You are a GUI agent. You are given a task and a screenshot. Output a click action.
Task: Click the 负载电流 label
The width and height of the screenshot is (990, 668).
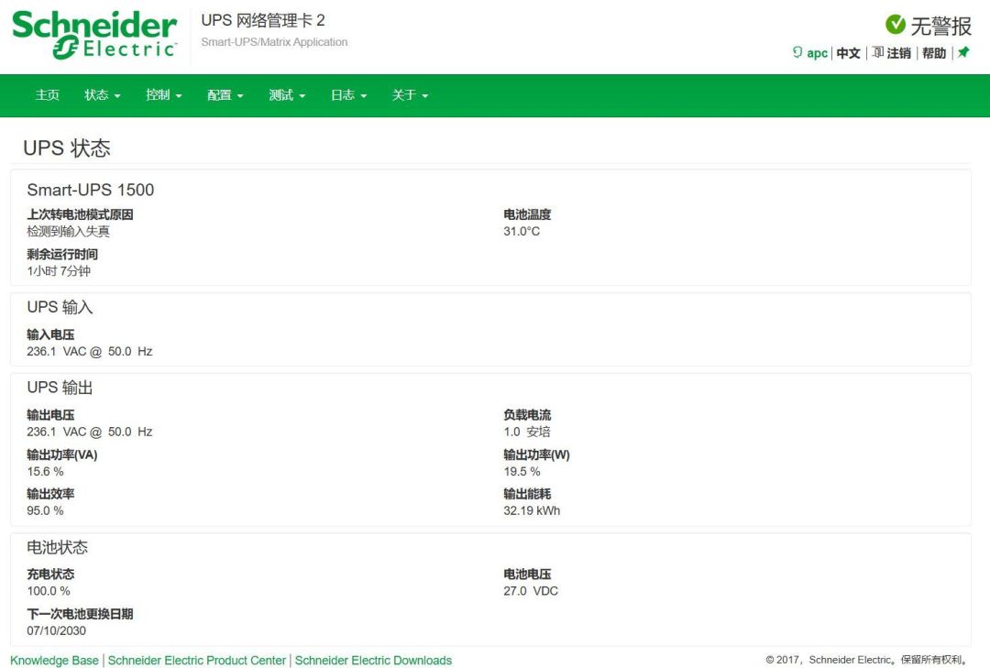pyautogui.click(x=527, y=415)
